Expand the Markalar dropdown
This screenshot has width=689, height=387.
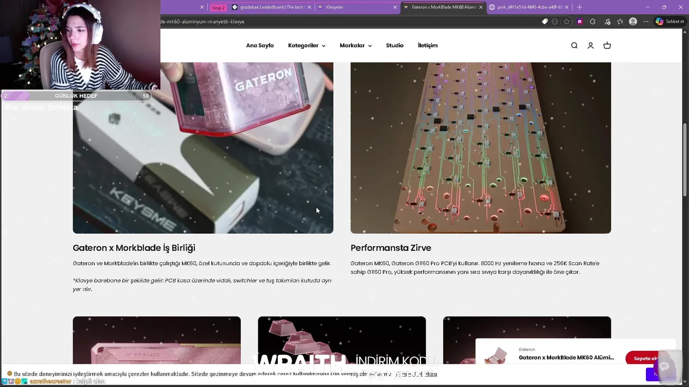(355, 46)
